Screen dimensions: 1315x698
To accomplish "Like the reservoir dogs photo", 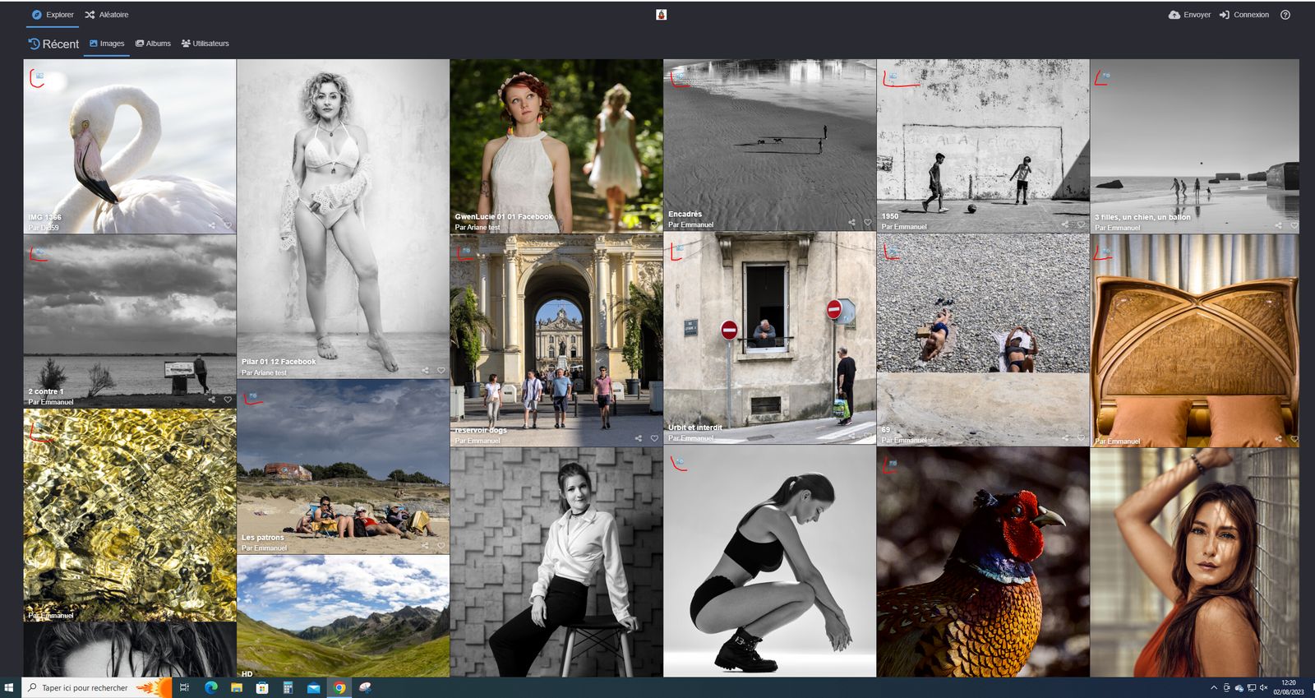I will (654, 438).
